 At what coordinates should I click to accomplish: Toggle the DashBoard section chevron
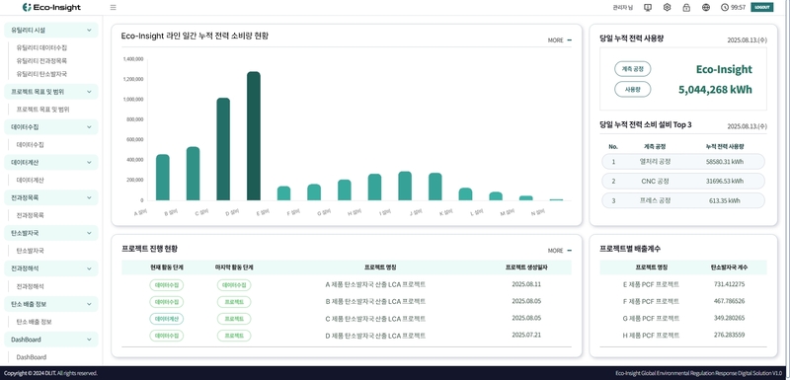coord(89,340)
